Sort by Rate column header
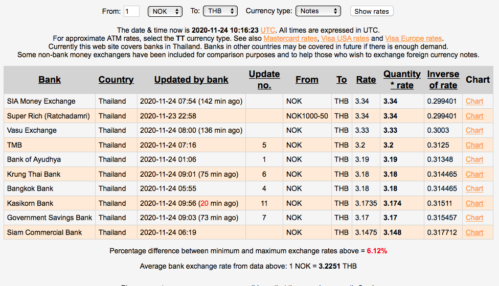 click(366, 80)
